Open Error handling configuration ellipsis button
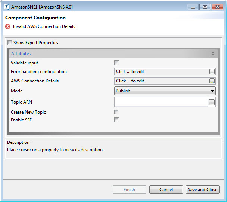This screenshot has height=202, width=227. pyautogui.click(x=212, y=72)
